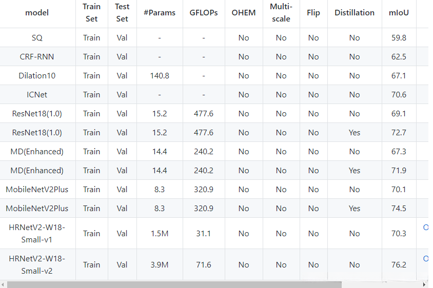The width and height of the screenshot is (433, 288).
Task: Click the horizontal scrollbar left arrow
Action: (4, 284)
